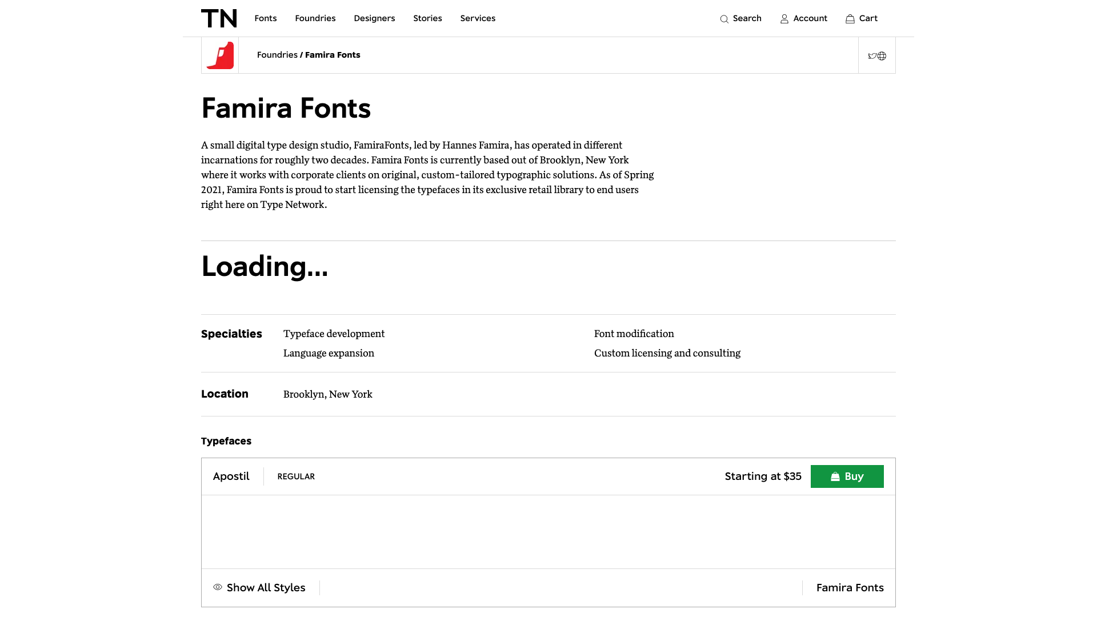This screenshot has height=617, width=1097.
Task: Click the green Buy button for Apostil
Action: click(847, 476)
